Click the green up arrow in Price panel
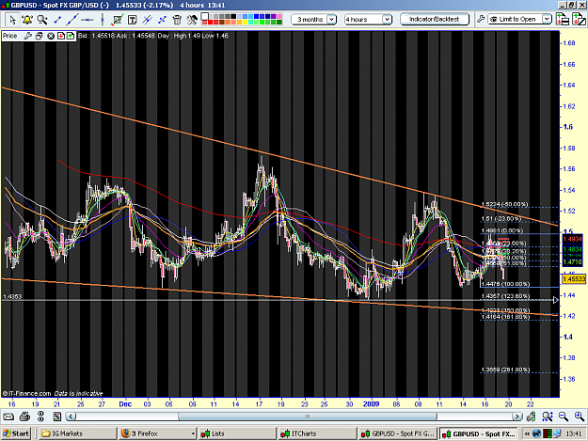 point(71,36)
